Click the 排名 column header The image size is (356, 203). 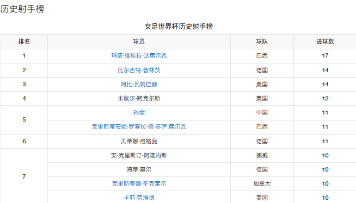[24, 41]
